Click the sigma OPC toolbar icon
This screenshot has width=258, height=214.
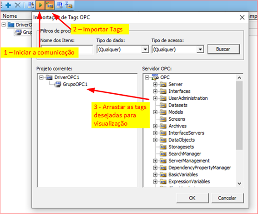point(69,5)
